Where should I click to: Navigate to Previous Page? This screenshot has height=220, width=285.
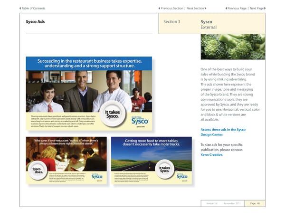click(x=238, y=9)
